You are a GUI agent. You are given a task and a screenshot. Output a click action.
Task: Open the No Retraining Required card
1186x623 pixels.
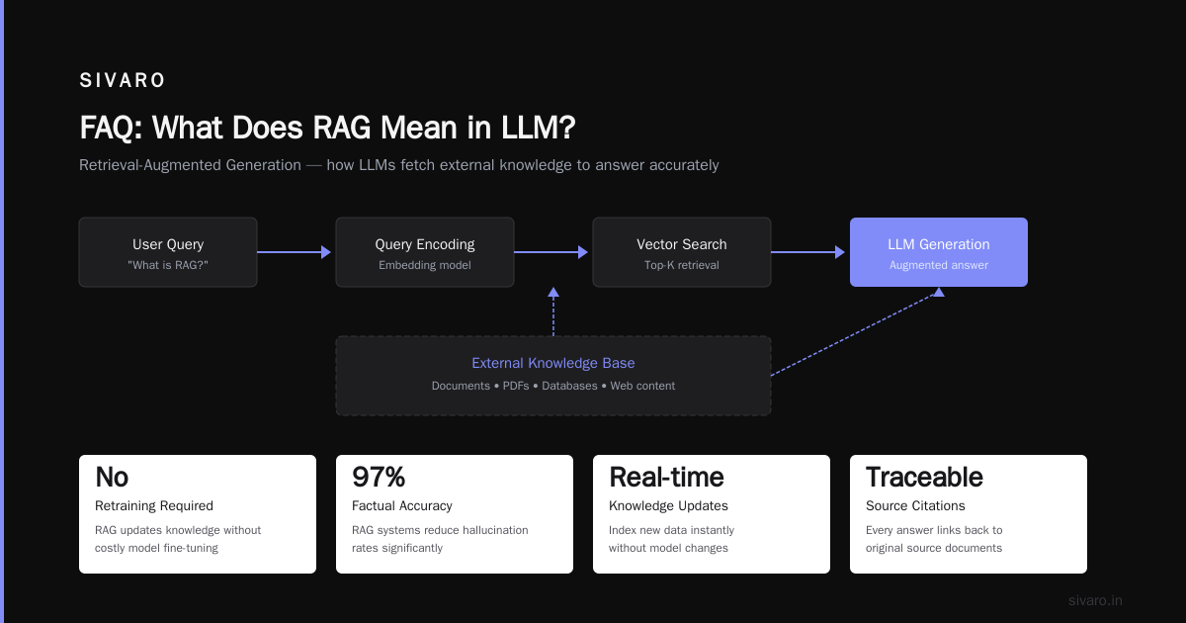pyautogui.click(x=198, y=514)
